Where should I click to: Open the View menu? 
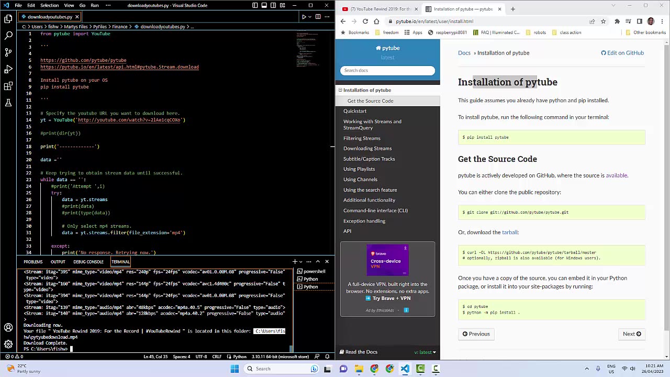[69, 5]
